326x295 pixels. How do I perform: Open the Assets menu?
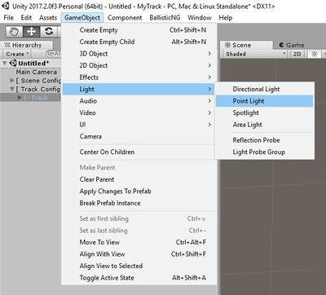[x=48, y=18]
